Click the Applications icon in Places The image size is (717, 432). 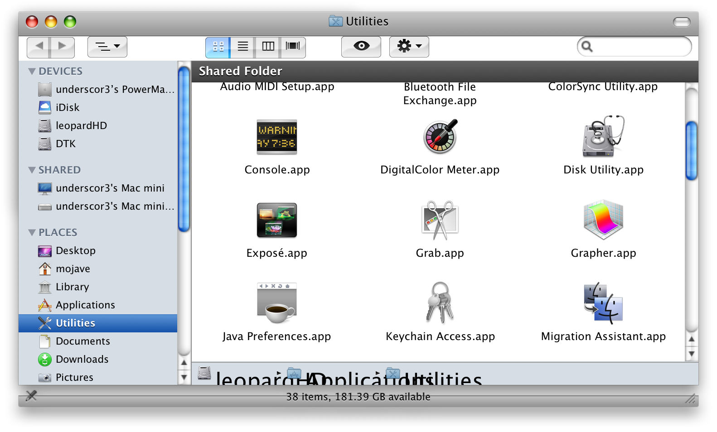click(x=45, y=305)
